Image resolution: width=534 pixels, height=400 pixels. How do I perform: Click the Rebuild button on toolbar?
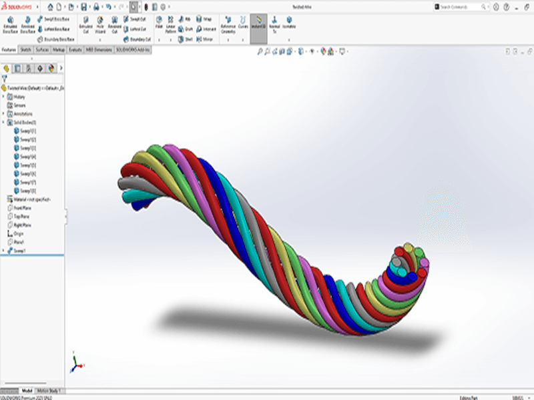tap(146, 6)
